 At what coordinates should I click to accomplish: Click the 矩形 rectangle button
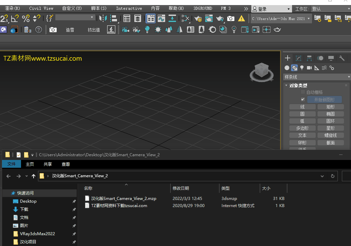pos(330,107)
